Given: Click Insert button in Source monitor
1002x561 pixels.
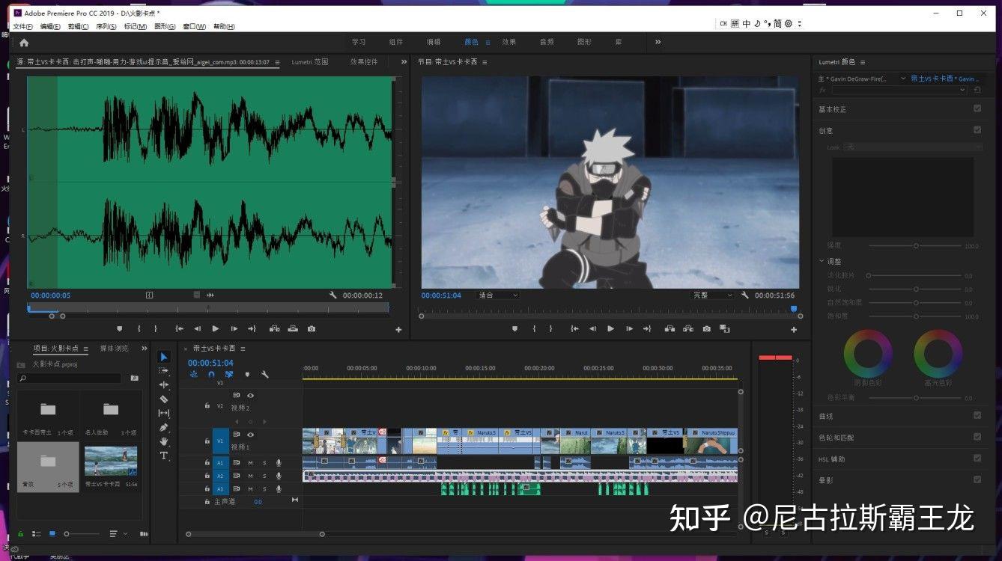Looking at the screenshot, I should coord(274,328).
